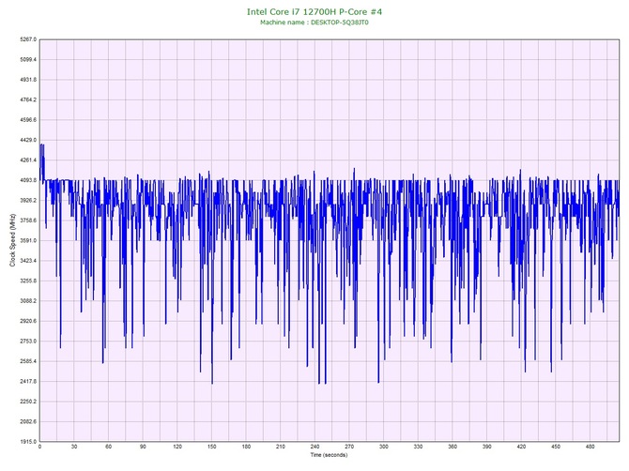Viewport: 629px width, 471px height.
Task: Click the 5267.0 y-axis value
Action: [28, 39]
